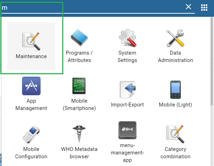
Task: Open the Category combination icon
Action: tap(175, 135)
